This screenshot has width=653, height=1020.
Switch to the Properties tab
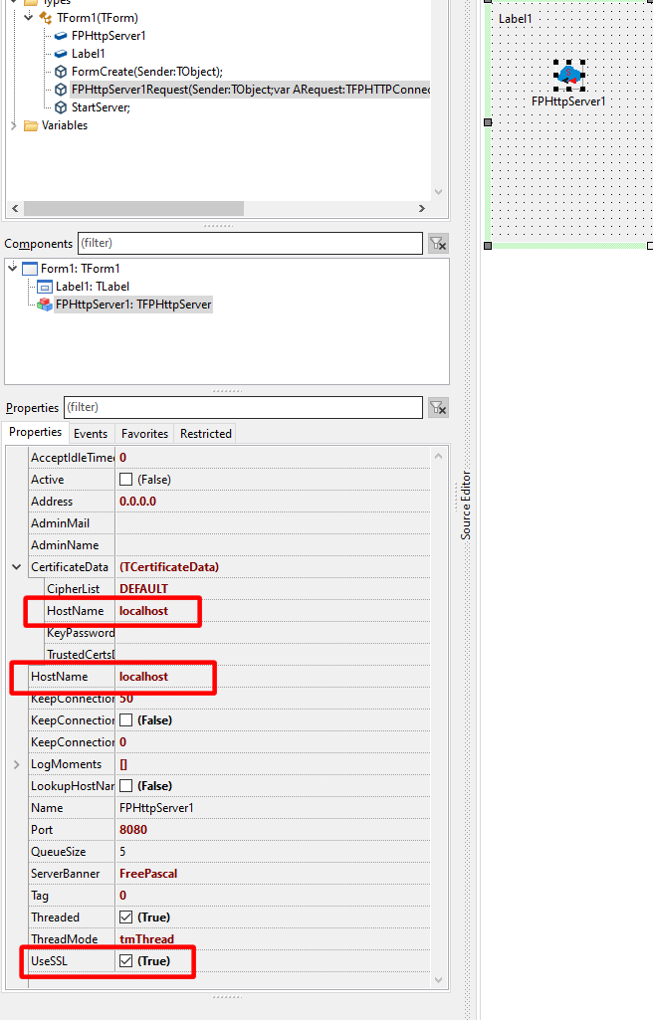(35, 433)
